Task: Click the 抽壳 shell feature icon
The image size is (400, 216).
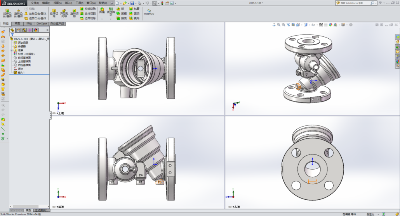Action: [121, 18]
